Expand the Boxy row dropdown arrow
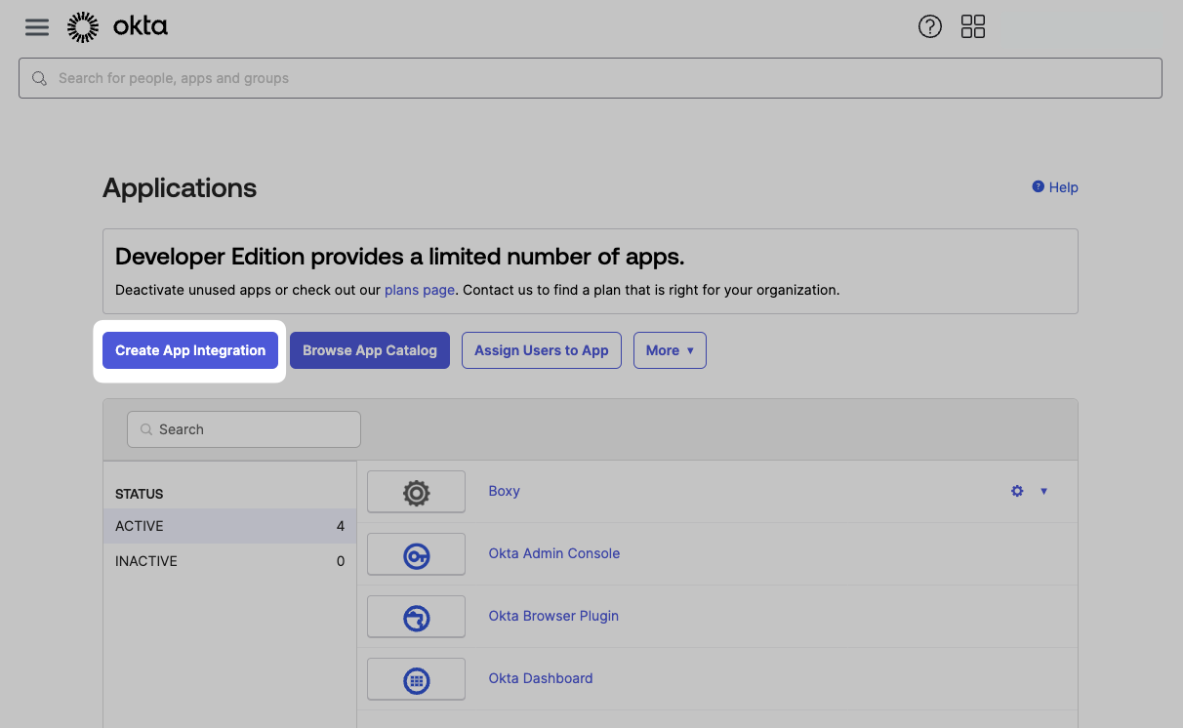The height and width of the screenshot is (728, 1183). click(1043, 491)
